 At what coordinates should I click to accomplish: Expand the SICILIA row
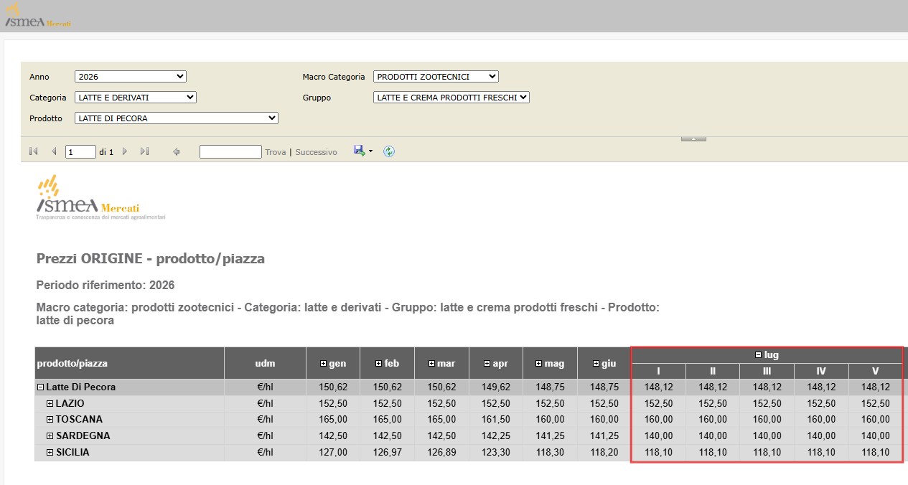tap(50, 453)
